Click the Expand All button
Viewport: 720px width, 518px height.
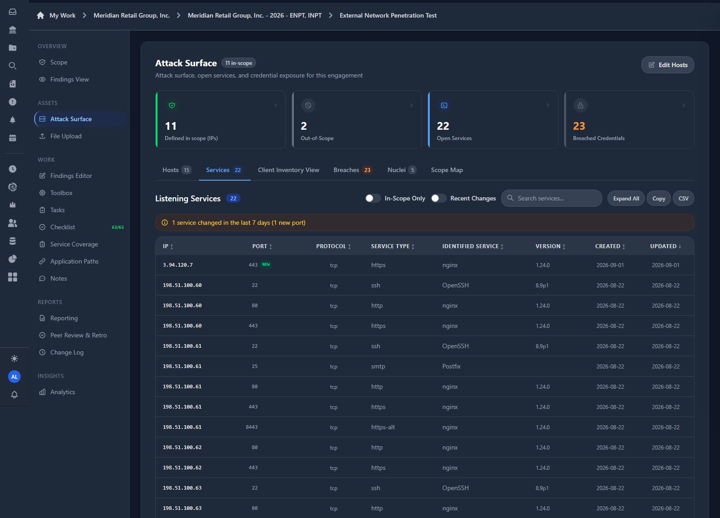(626, 198)
